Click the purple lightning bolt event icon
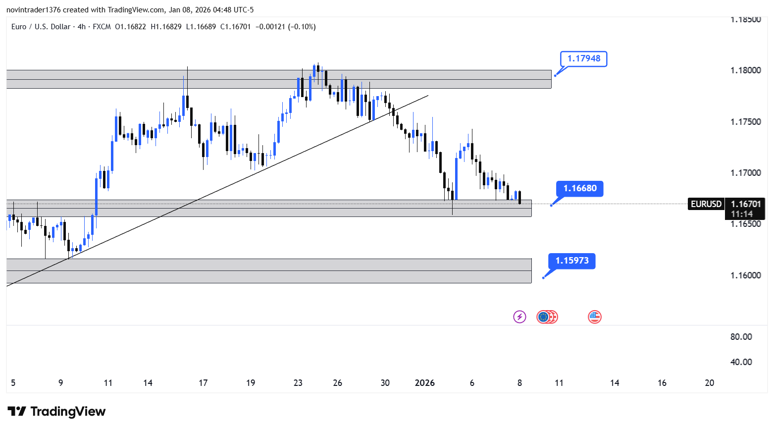The width and height of the screenshot is (774, 430). 519,317
